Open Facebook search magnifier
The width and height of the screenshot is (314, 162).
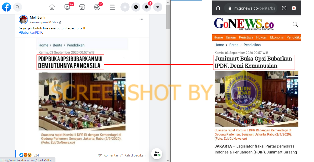pos(17,7)
